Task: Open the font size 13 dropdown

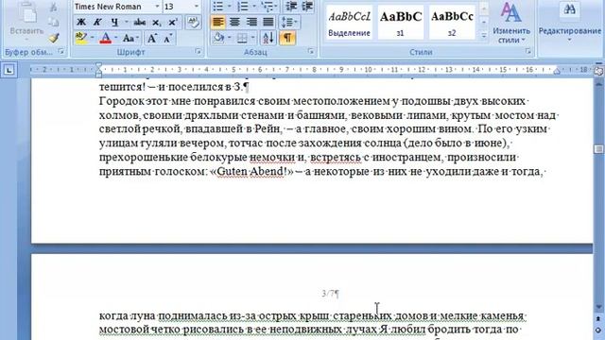Action: pyautogui.click(x=196, y=7)
